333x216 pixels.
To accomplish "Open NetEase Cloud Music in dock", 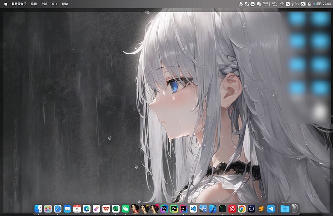I will [x=232, y=209].
